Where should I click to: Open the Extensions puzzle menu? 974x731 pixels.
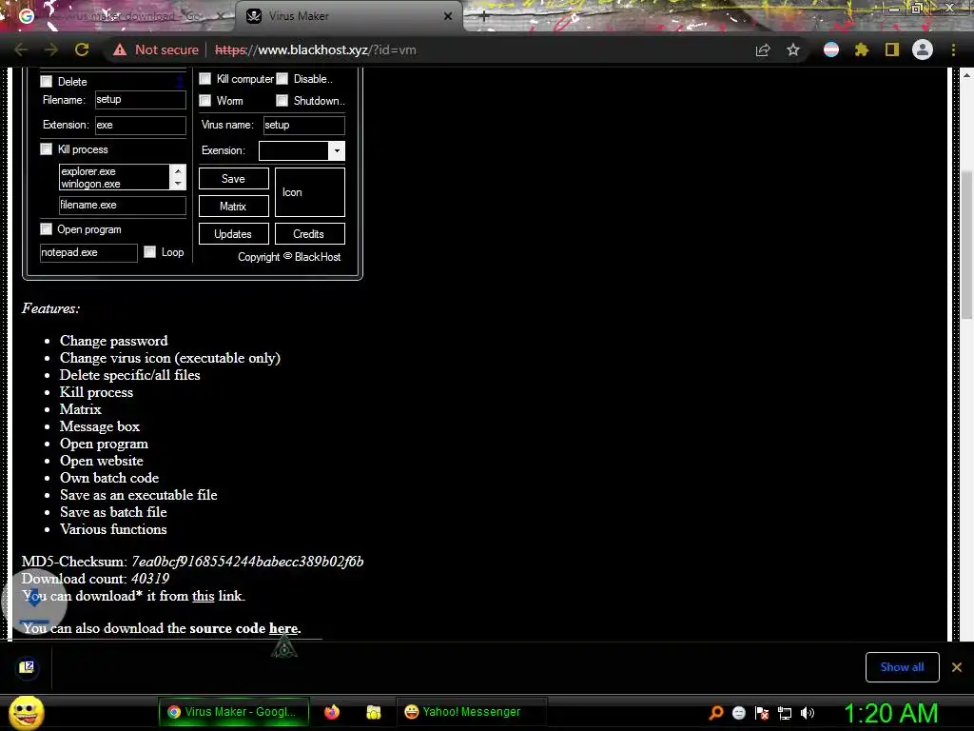pos(862,49)
